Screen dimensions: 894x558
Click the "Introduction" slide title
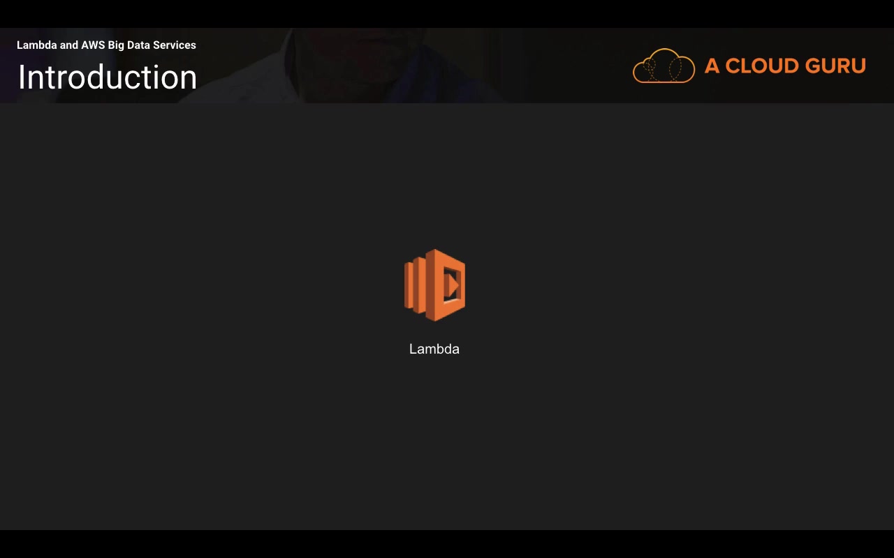pyautogui.click(x=108, y=77)
